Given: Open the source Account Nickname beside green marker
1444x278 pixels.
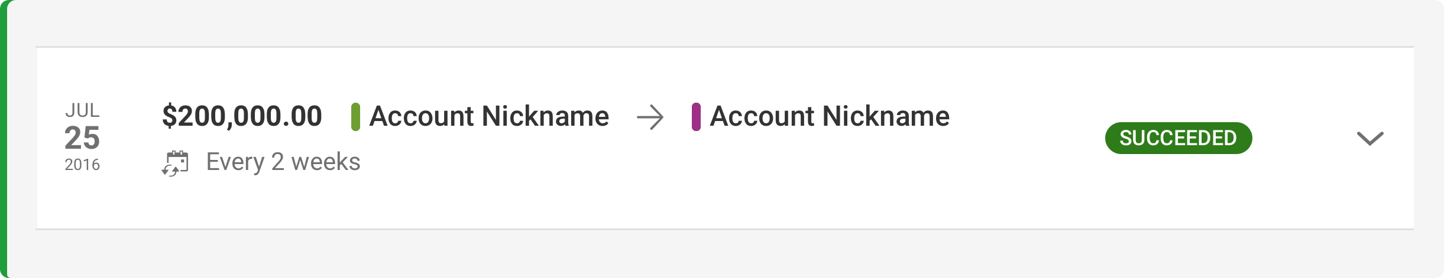Looking at the screenshot, I should pos(489,116).
